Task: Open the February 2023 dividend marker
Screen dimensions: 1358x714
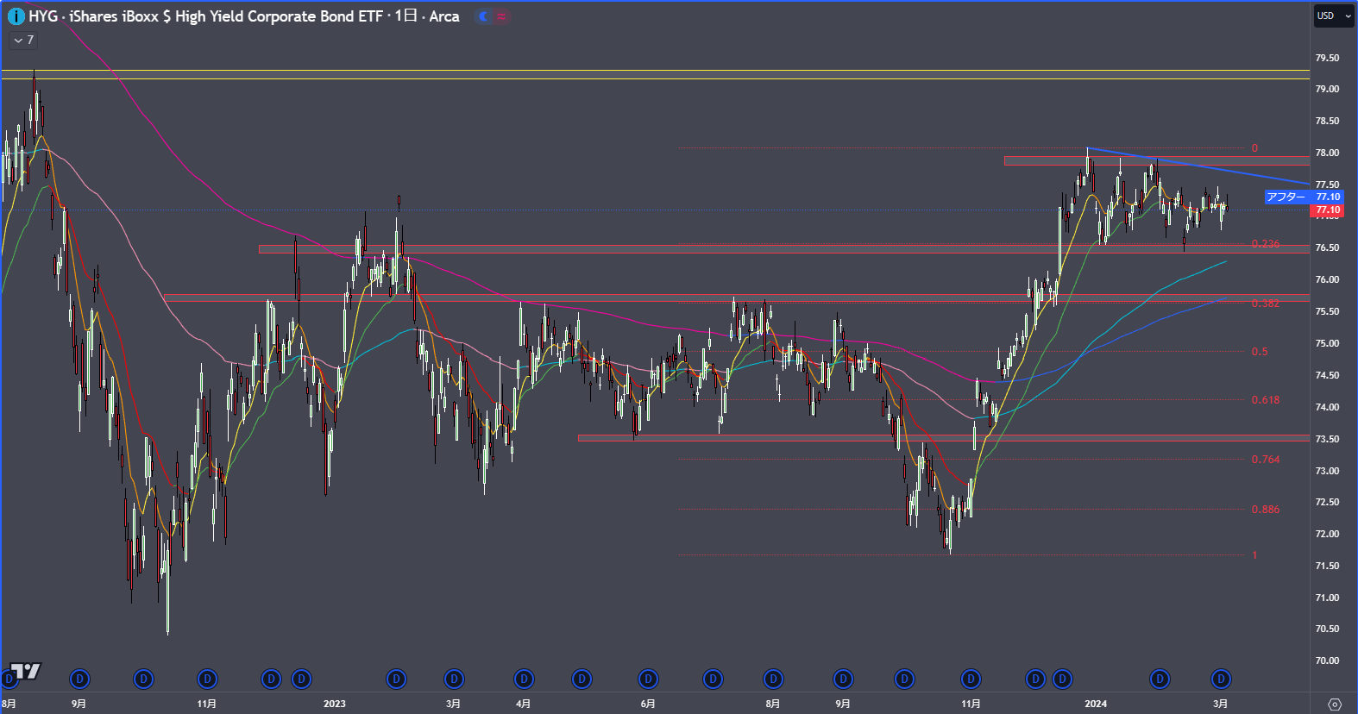Action: coord(396,680)
